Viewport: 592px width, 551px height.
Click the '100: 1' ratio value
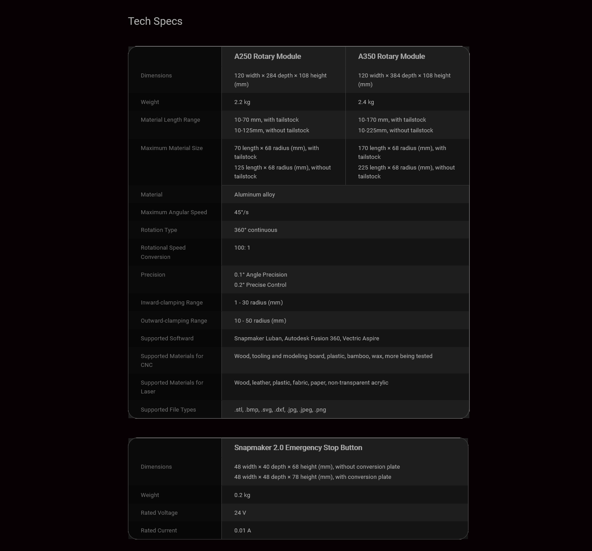point(242,248)
